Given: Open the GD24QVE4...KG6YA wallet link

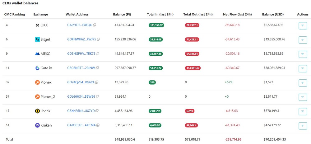Looking at the screenshot, I should click(x=81, y=82).
